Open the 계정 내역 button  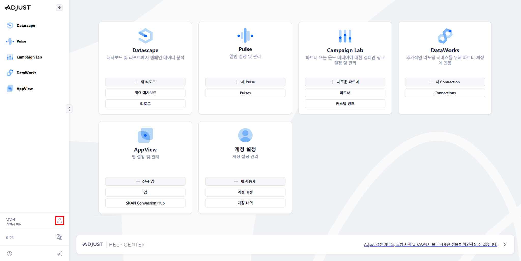pyautogui.click(x=245, y=203)
